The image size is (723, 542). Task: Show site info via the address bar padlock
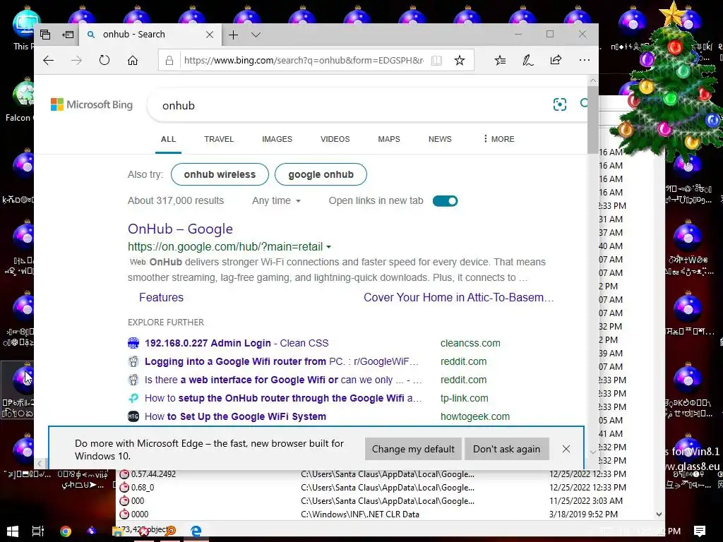pos(169,61)
